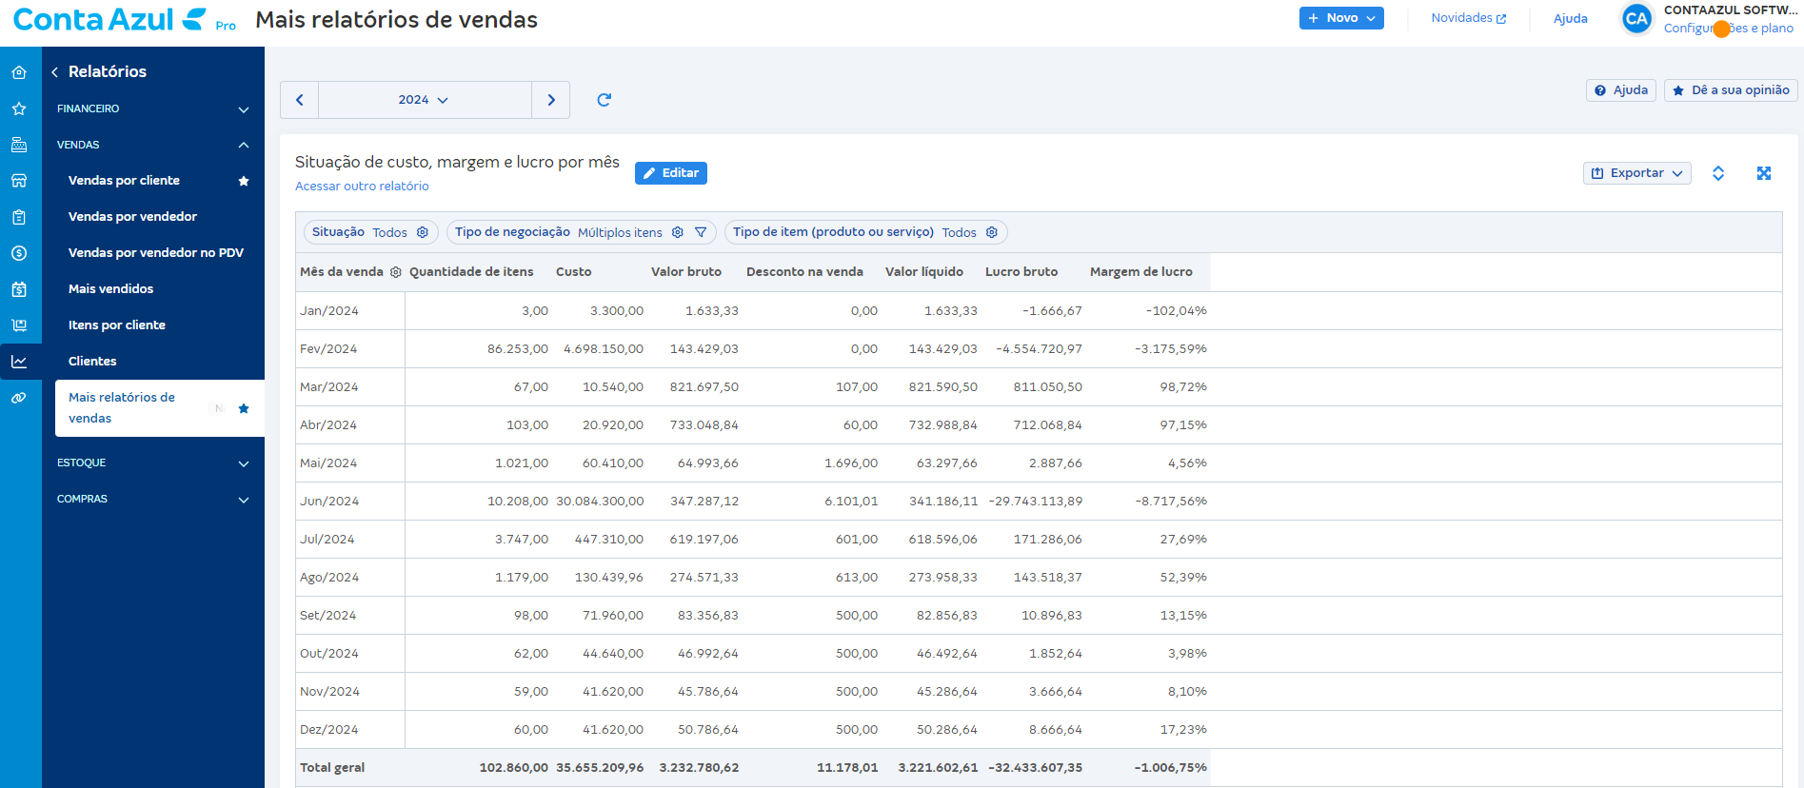1804x788 pixels.
Task: Open the Novo dropdown button
Action: tap(1341, 18)
